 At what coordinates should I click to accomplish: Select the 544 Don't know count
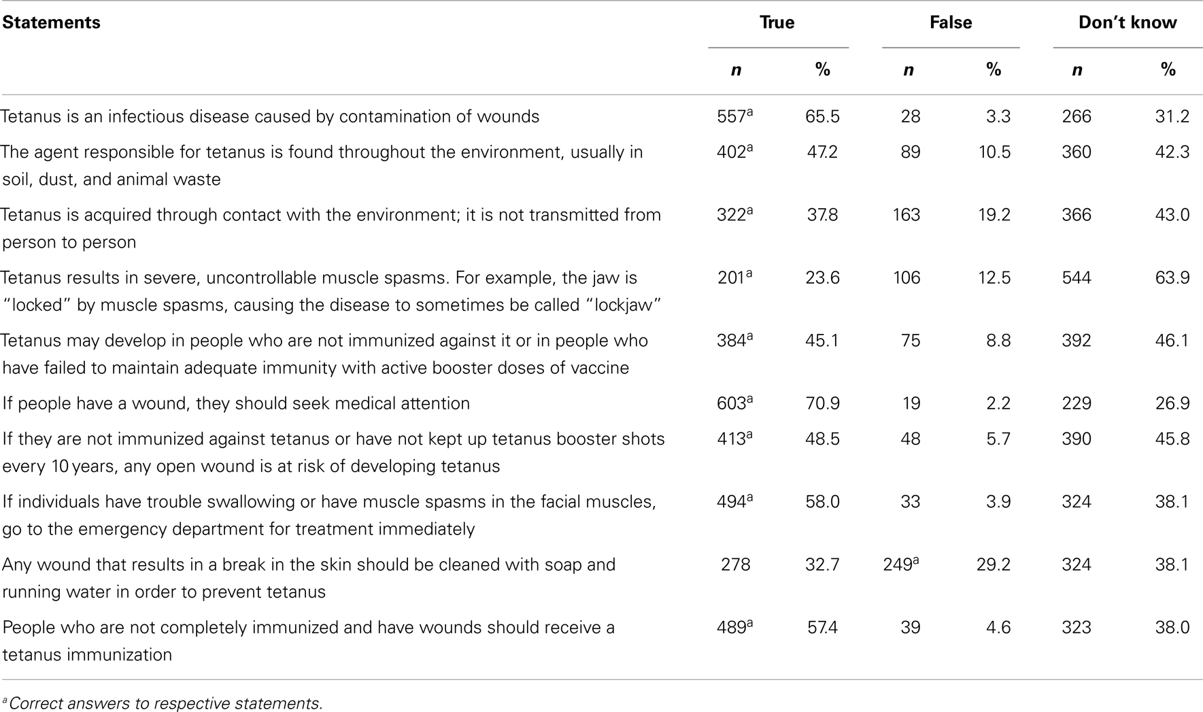pyautogui.click(x=1077, y=277)
